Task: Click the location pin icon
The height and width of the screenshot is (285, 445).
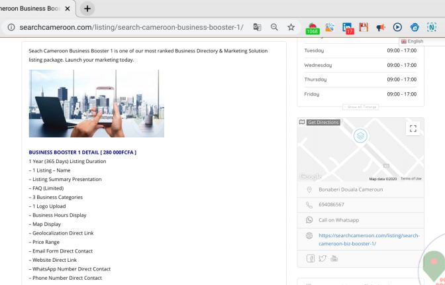Action: [x=309, y=190]
